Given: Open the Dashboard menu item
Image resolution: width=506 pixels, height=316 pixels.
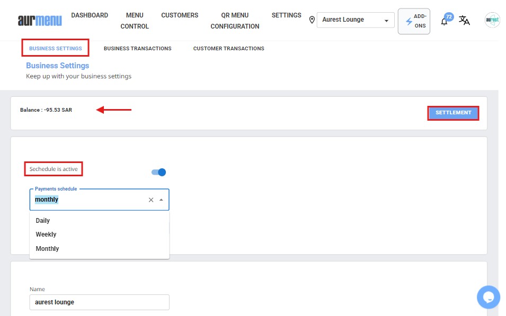Looking at the screenshot, I should (90, 15).
